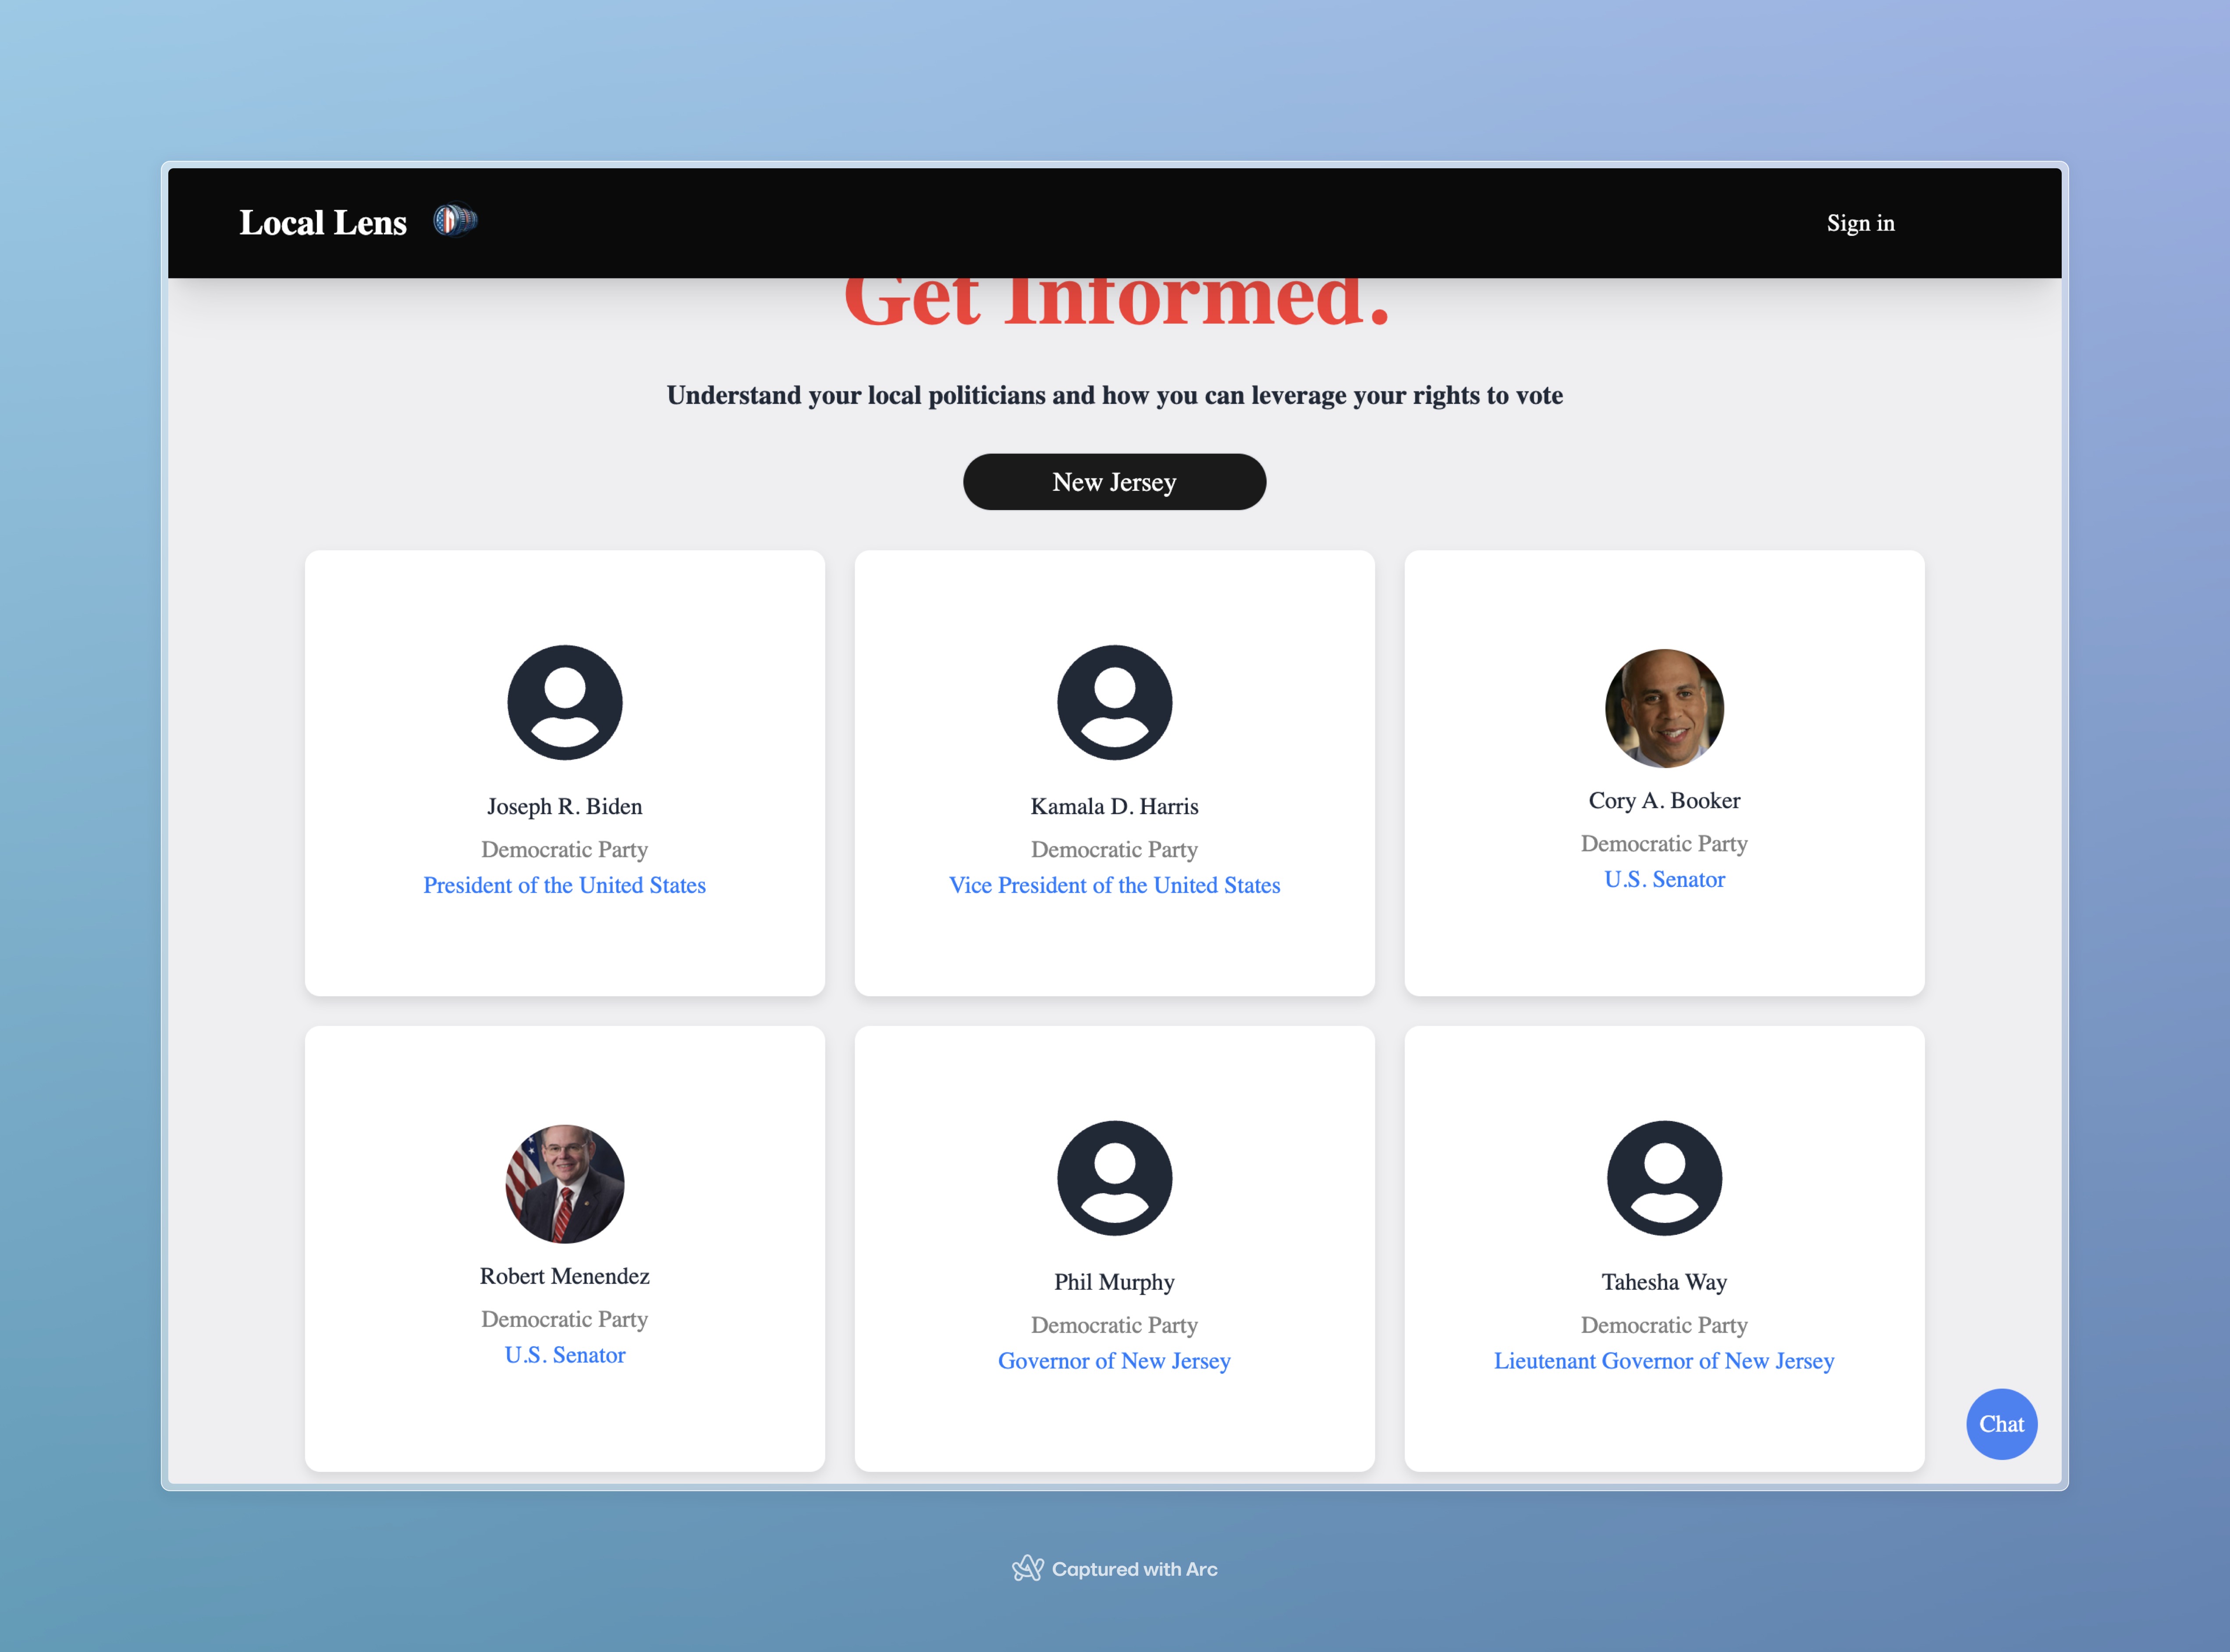2230x1652 pixels.
Task: Open Robert Menendez's profile photo
Action: point(565,1184)
